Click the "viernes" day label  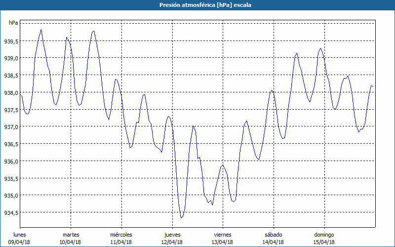point(222,234)
